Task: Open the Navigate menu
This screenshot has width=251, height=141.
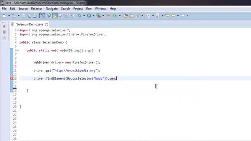Action: coord(51,9)
